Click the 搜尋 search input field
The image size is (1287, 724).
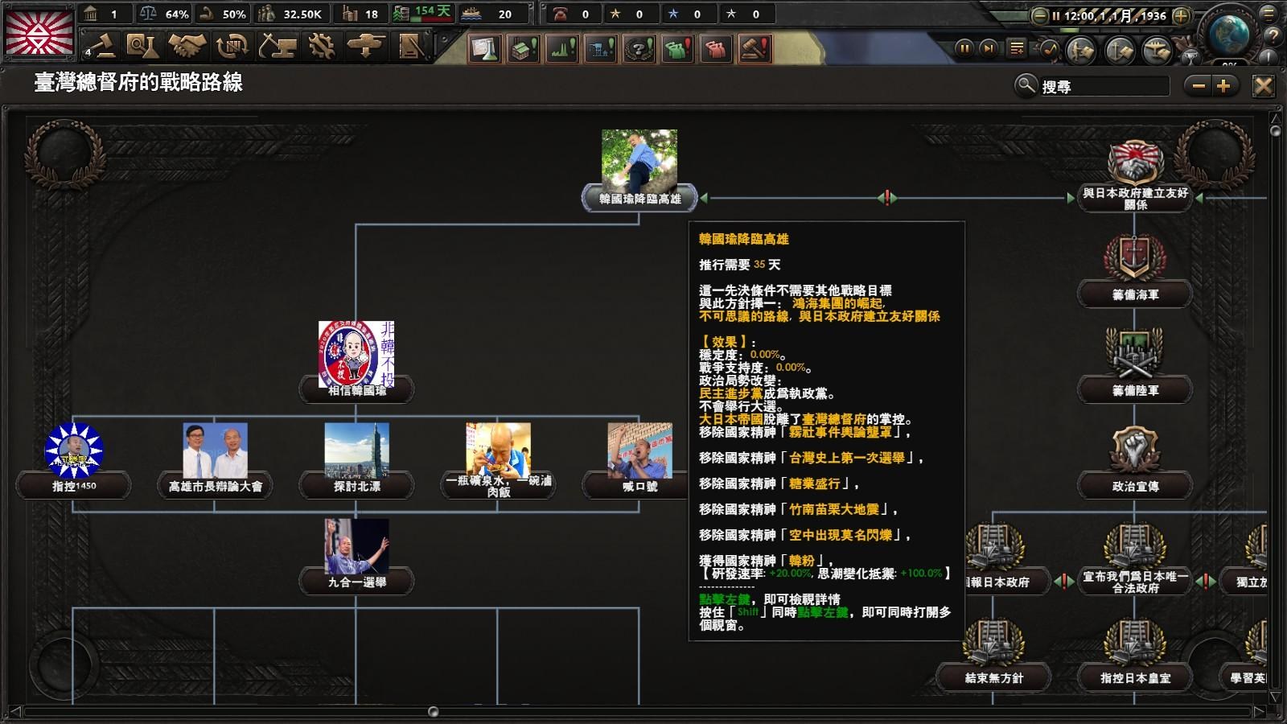(1104, 86)
